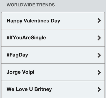Click the word Valentines in the first trend
This screenshot has width=106, height=98.
(37, 21)
